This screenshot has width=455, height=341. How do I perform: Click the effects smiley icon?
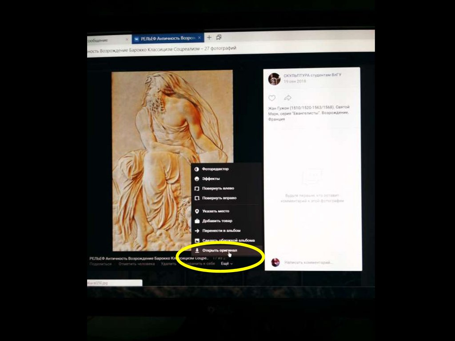pos(197,179)
